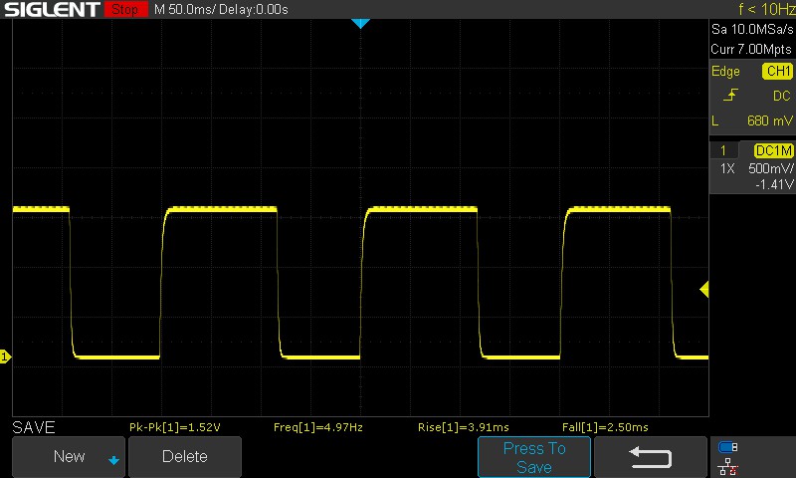Select the channel 1 ground marker

pyautogui.click(x=5, y=357)
